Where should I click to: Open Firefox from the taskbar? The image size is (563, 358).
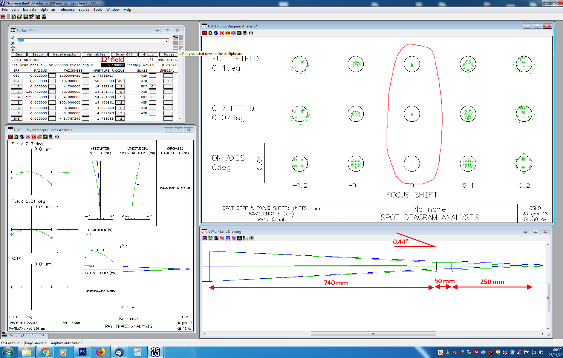point(100,352)
